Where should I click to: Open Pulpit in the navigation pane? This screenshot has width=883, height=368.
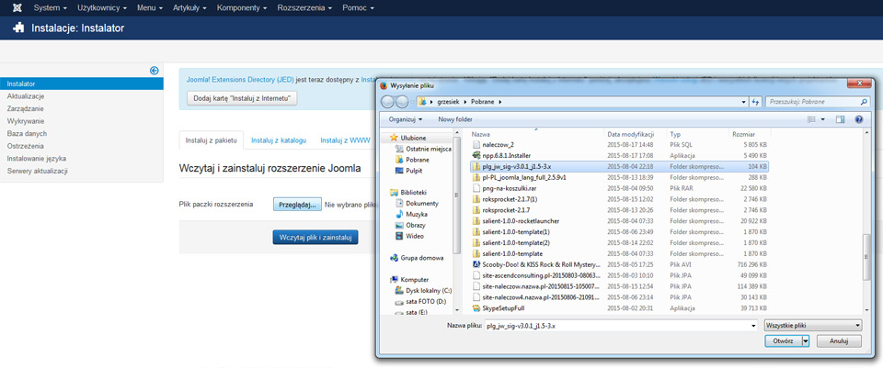coord(408,171)
